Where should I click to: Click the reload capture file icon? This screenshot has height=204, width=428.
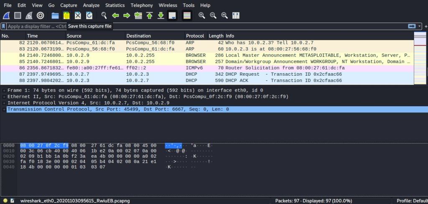click(x=89, y=15)
